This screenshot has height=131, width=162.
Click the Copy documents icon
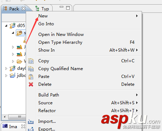tap(31, 61)
